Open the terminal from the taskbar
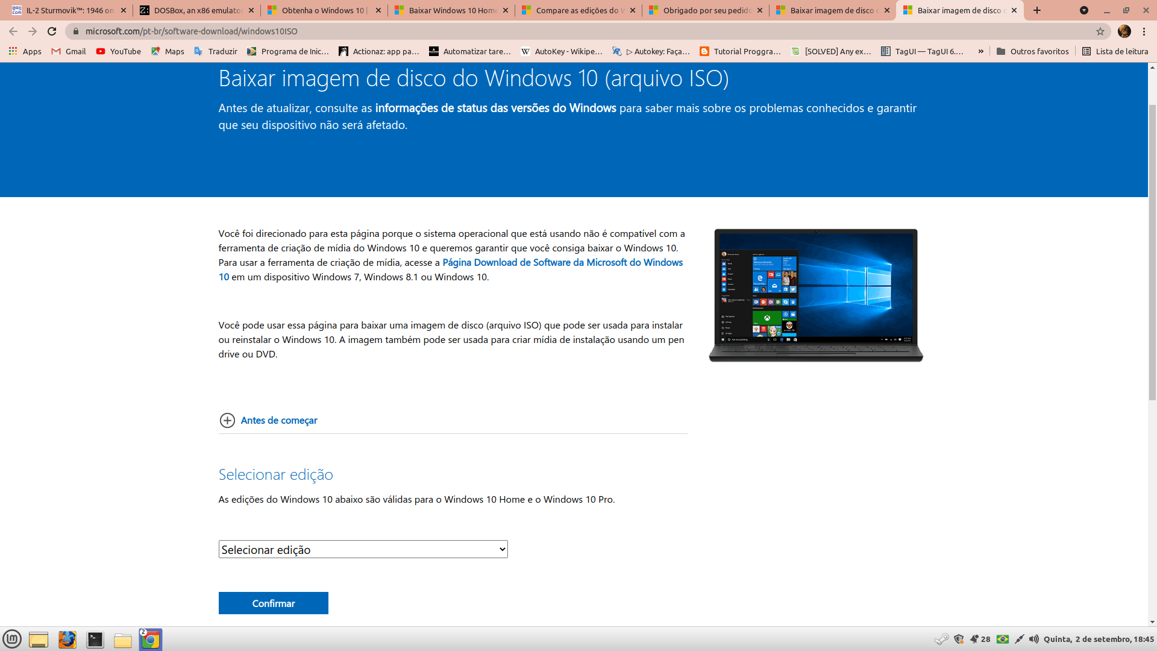This screenshot has width=1157, height=651. click(x=95, y=640)
